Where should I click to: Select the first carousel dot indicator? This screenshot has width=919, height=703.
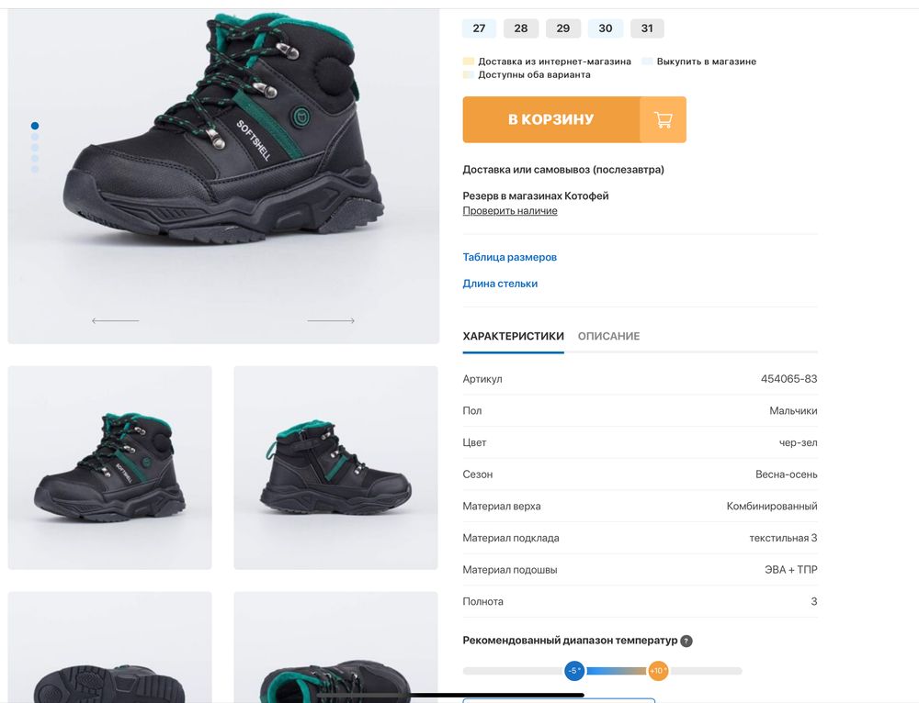point(35,126)
